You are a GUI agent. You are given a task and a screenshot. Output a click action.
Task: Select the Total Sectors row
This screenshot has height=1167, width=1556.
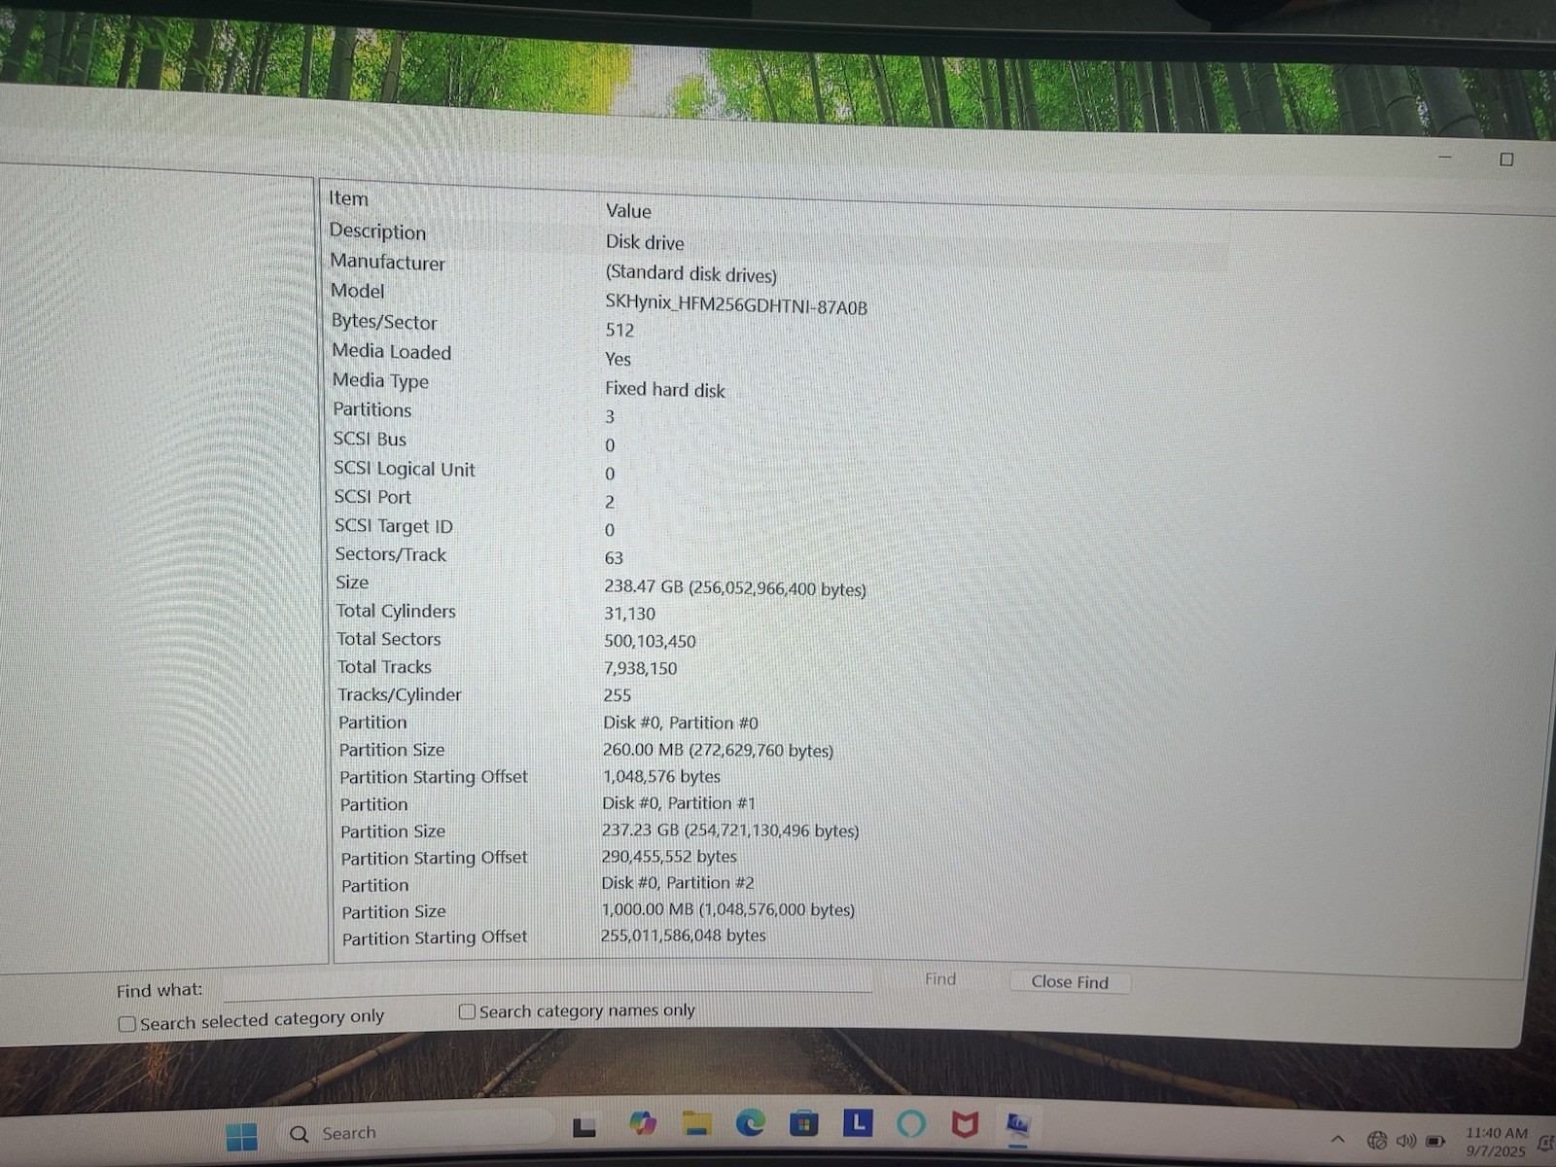388,639
